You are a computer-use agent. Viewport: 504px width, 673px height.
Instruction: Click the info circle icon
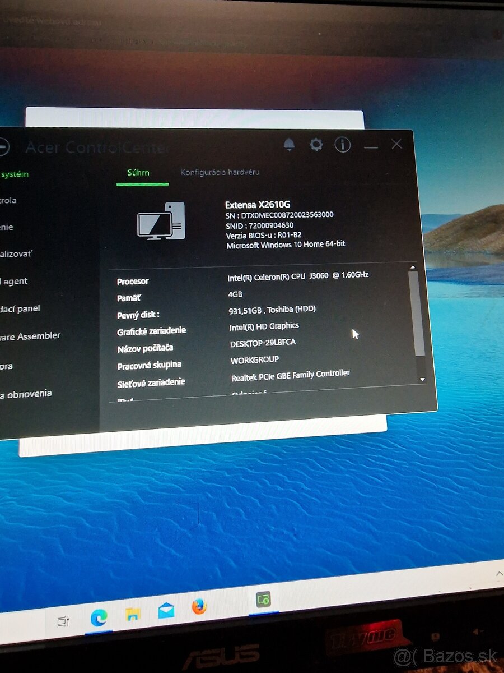click(342, 145)
